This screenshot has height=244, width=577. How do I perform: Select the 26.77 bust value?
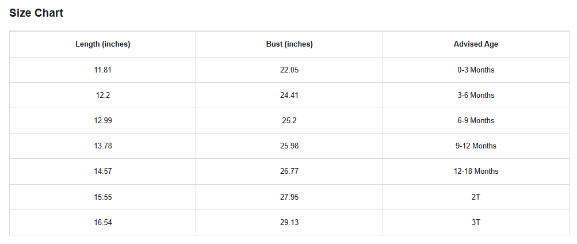point(289,171)
